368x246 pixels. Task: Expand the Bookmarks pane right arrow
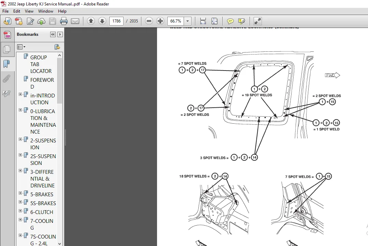coord(60,34)
